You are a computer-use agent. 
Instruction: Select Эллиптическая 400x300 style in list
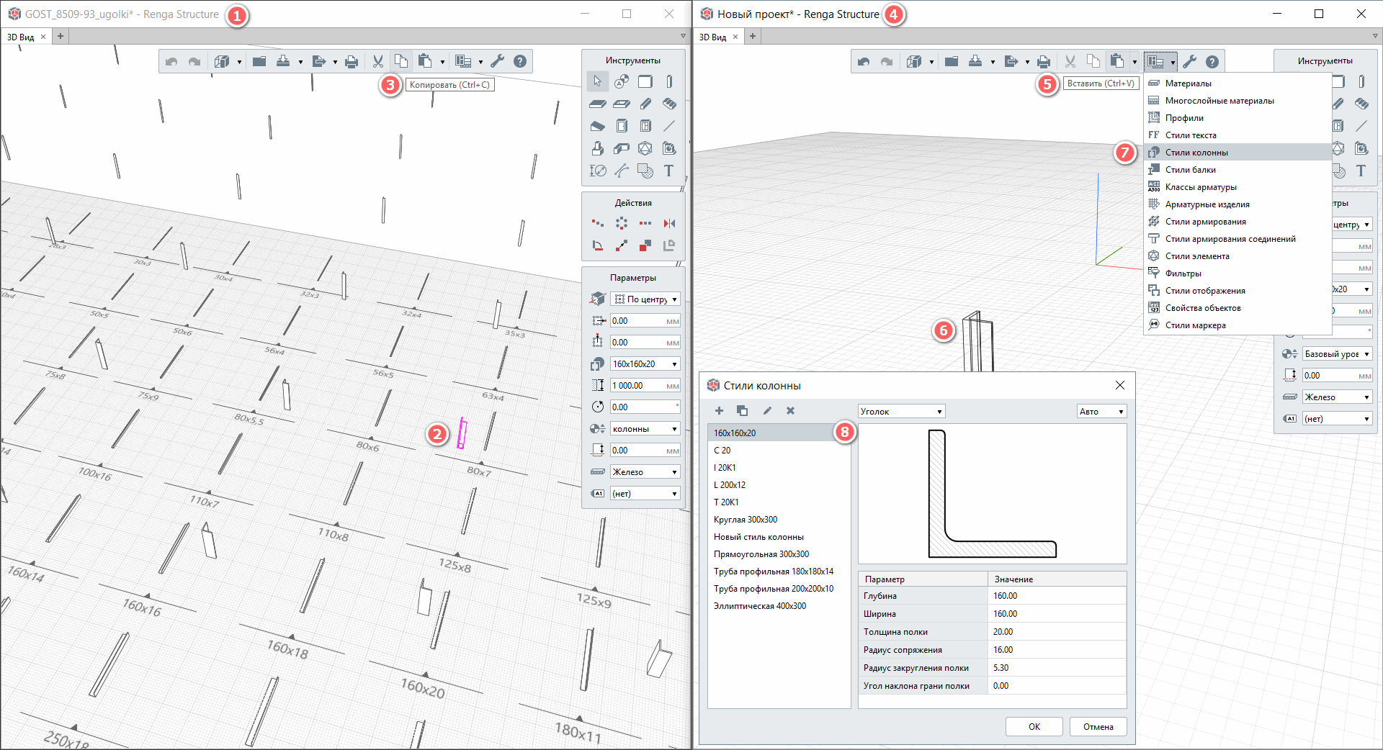[x=779, y=606]
